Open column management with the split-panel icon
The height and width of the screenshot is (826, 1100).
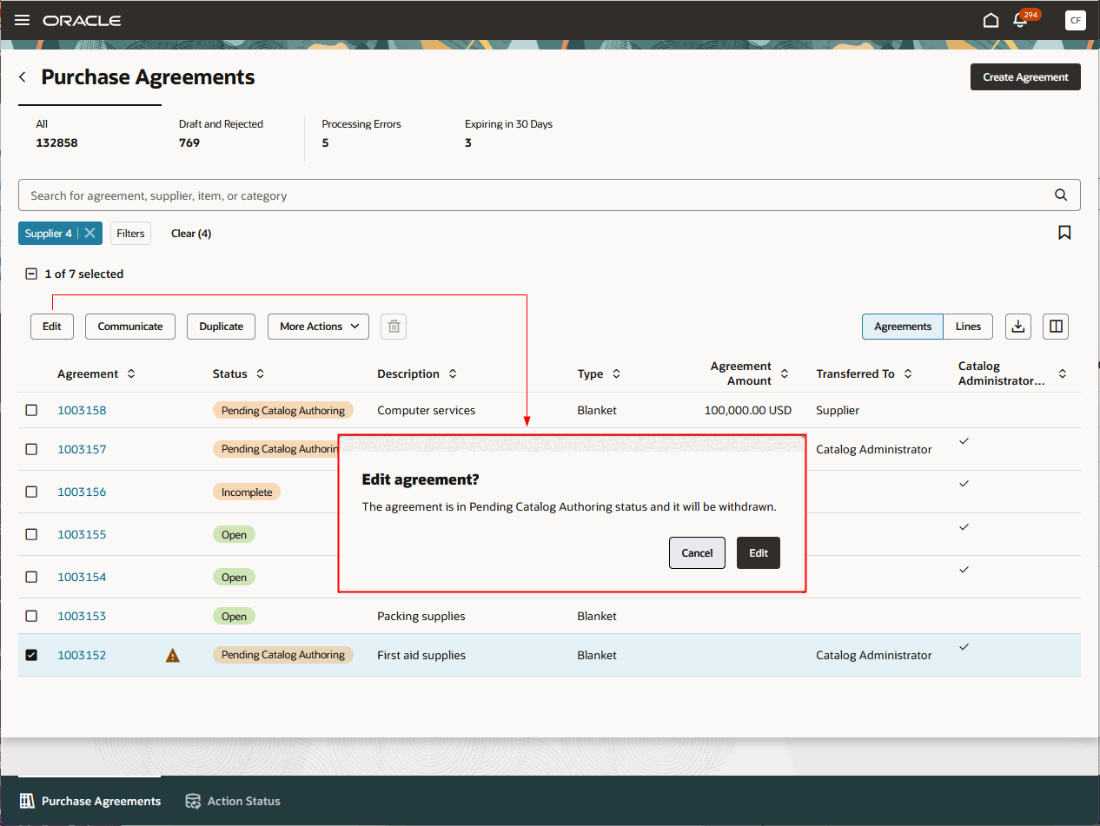(1055, 326)
